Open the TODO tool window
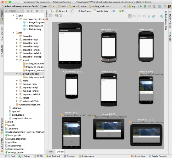This screenshot has width=172, height=158. pos(38,156)
